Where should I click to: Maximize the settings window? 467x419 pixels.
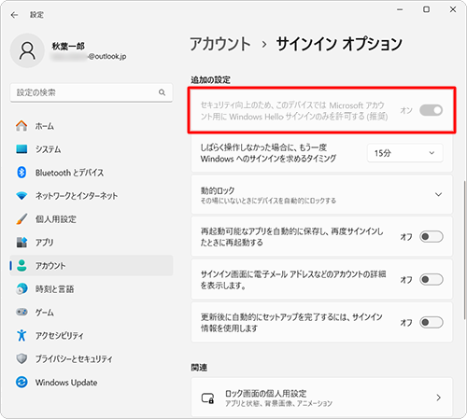tap(426, 9)
